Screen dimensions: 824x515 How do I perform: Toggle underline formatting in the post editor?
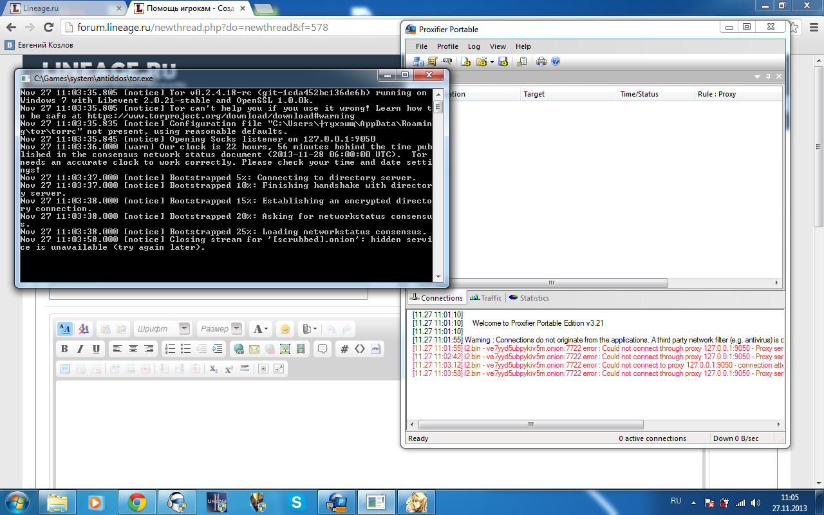click(x=97, y=349)
